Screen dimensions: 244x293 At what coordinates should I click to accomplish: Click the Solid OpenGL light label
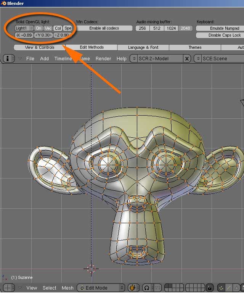click(x=33, y=22)
